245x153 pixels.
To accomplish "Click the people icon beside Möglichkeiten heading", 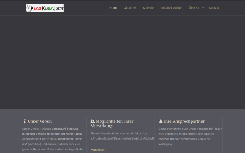I will 93,121.
